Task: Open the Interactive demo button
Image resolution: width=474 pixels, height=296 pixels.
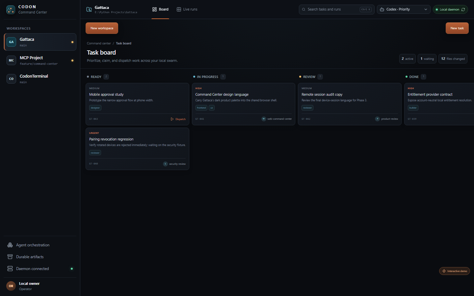Action: click(454, 271)
